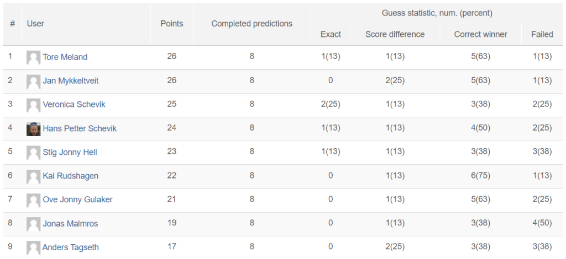Click Tore Meland's avatar icon
Image resolution: width=566 pixels, height=259 pixels.
[34, 57]
